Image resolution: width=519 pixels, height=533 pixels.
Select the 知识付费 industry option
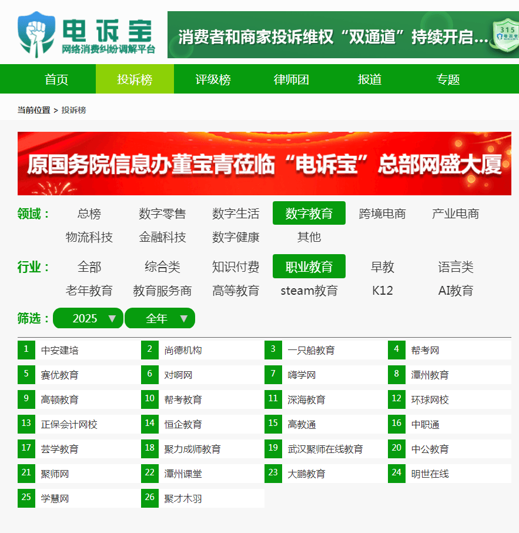[x=236, y=267]
